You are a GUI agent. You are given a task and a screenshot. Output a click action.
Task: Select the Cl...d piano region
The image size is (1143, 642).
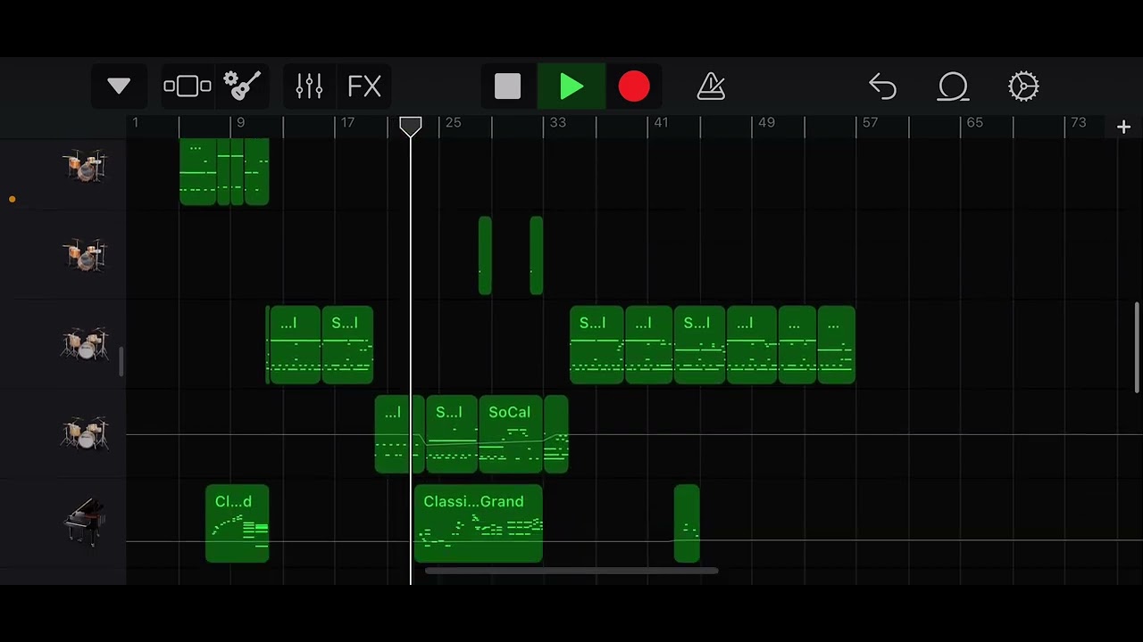coord(238,523)
